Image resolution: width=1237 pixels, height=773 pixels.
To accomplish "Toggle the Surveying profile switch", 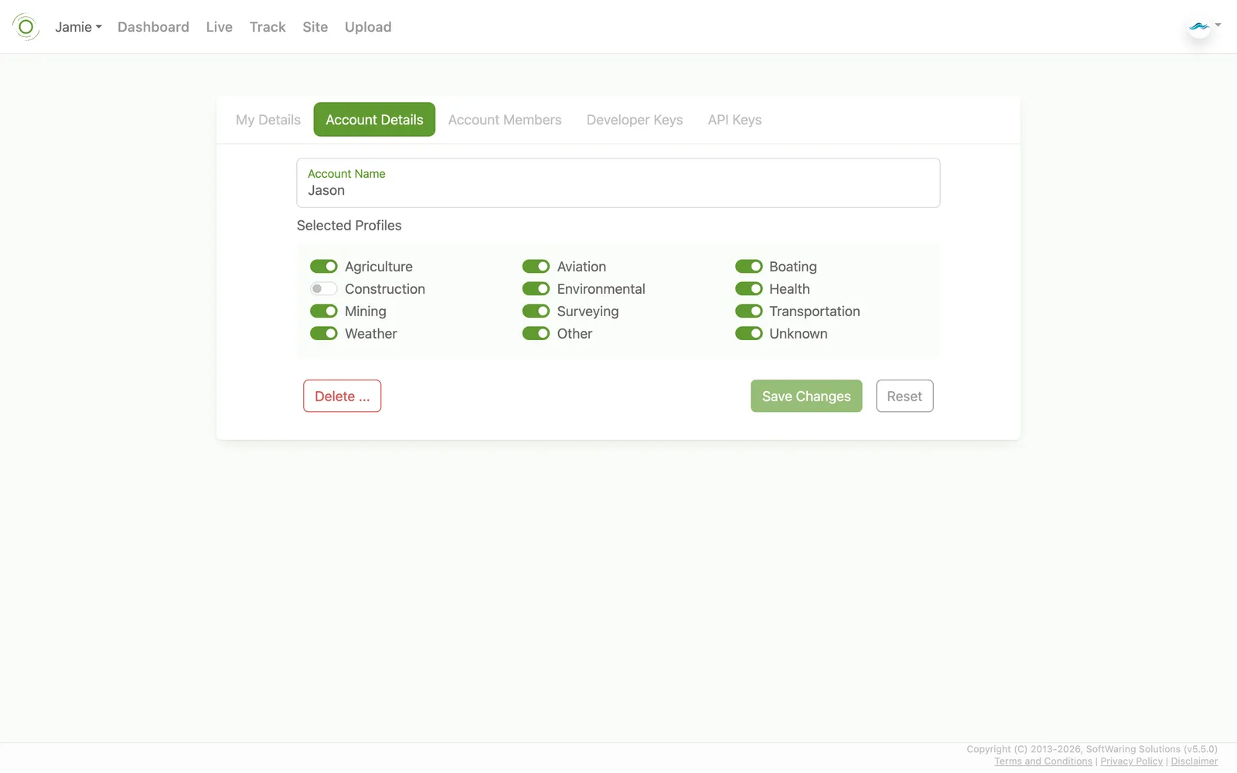I will pos(536,312).
